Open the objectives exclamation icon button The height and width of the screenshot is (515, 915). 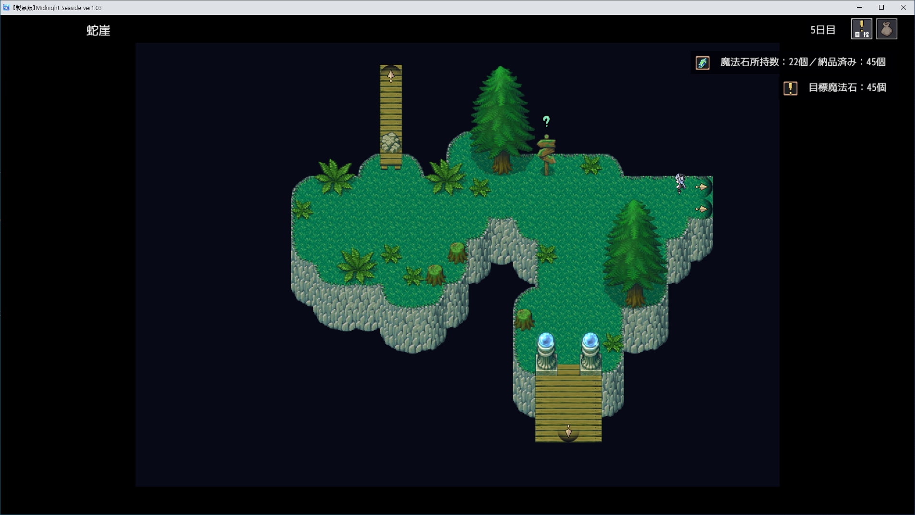[x=862, y=29]
